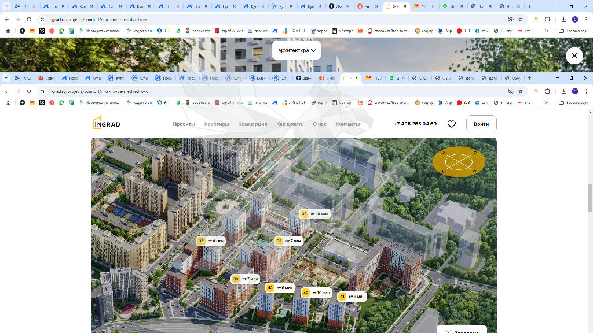Bookmark the page with the front window star
The height and width of the screenshot is (333, 593).
coord(521,91)
